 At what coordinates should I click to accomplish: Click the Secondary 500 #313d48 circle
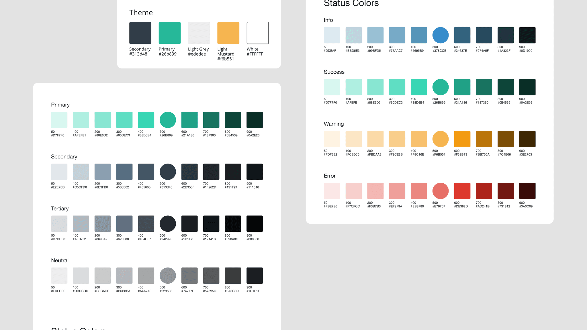[168, 172]
